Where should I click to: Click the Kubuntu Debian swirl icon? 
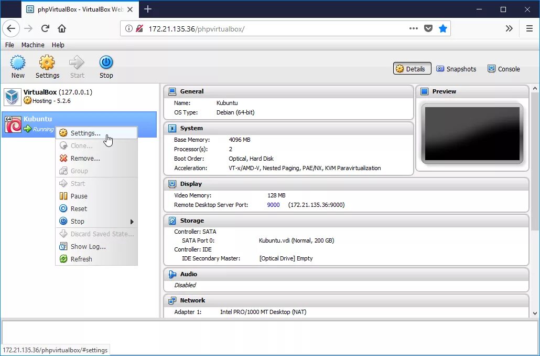click(x=13, y=124)
